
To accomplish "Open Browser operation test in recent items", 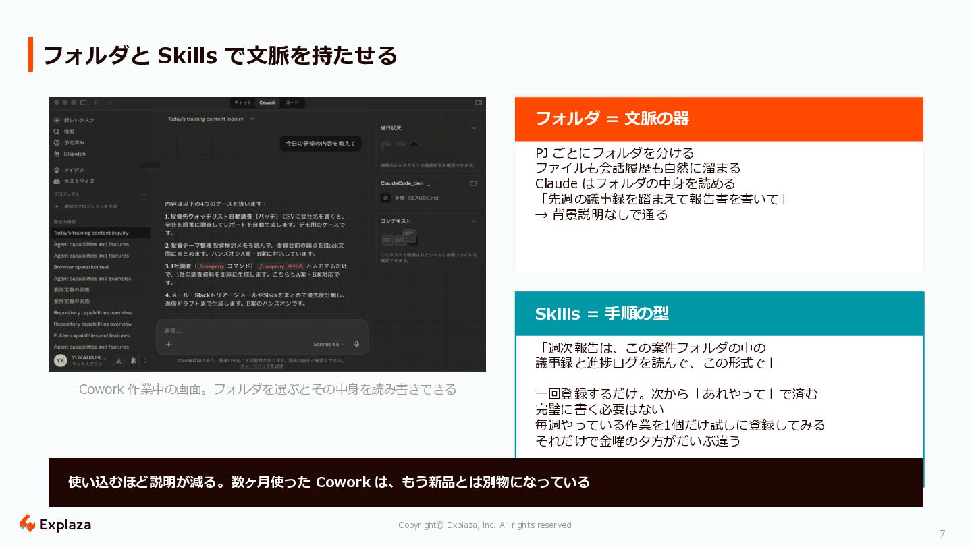I will pos(81,267).
